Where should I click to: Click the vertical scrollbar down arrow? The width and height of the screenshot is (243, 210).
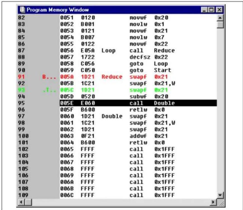tap(220, 195)
